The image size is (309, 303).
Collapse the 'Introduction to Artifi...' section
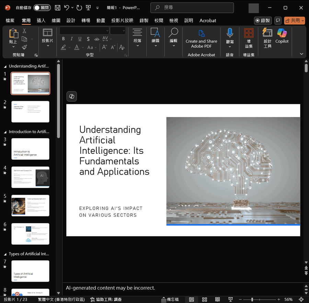click(5, 132)
